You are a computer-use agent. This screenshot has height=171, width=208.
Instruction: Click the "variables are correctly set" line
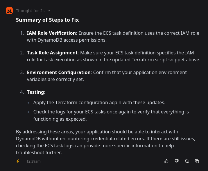(55, 79)
